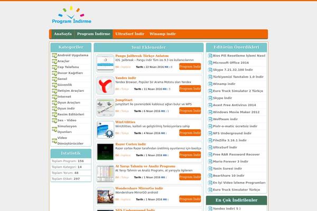This screenshot has height=211, width=317.
Task: Click the At Yarışı spreadsheet thumbnail
Action: point(105,174)
